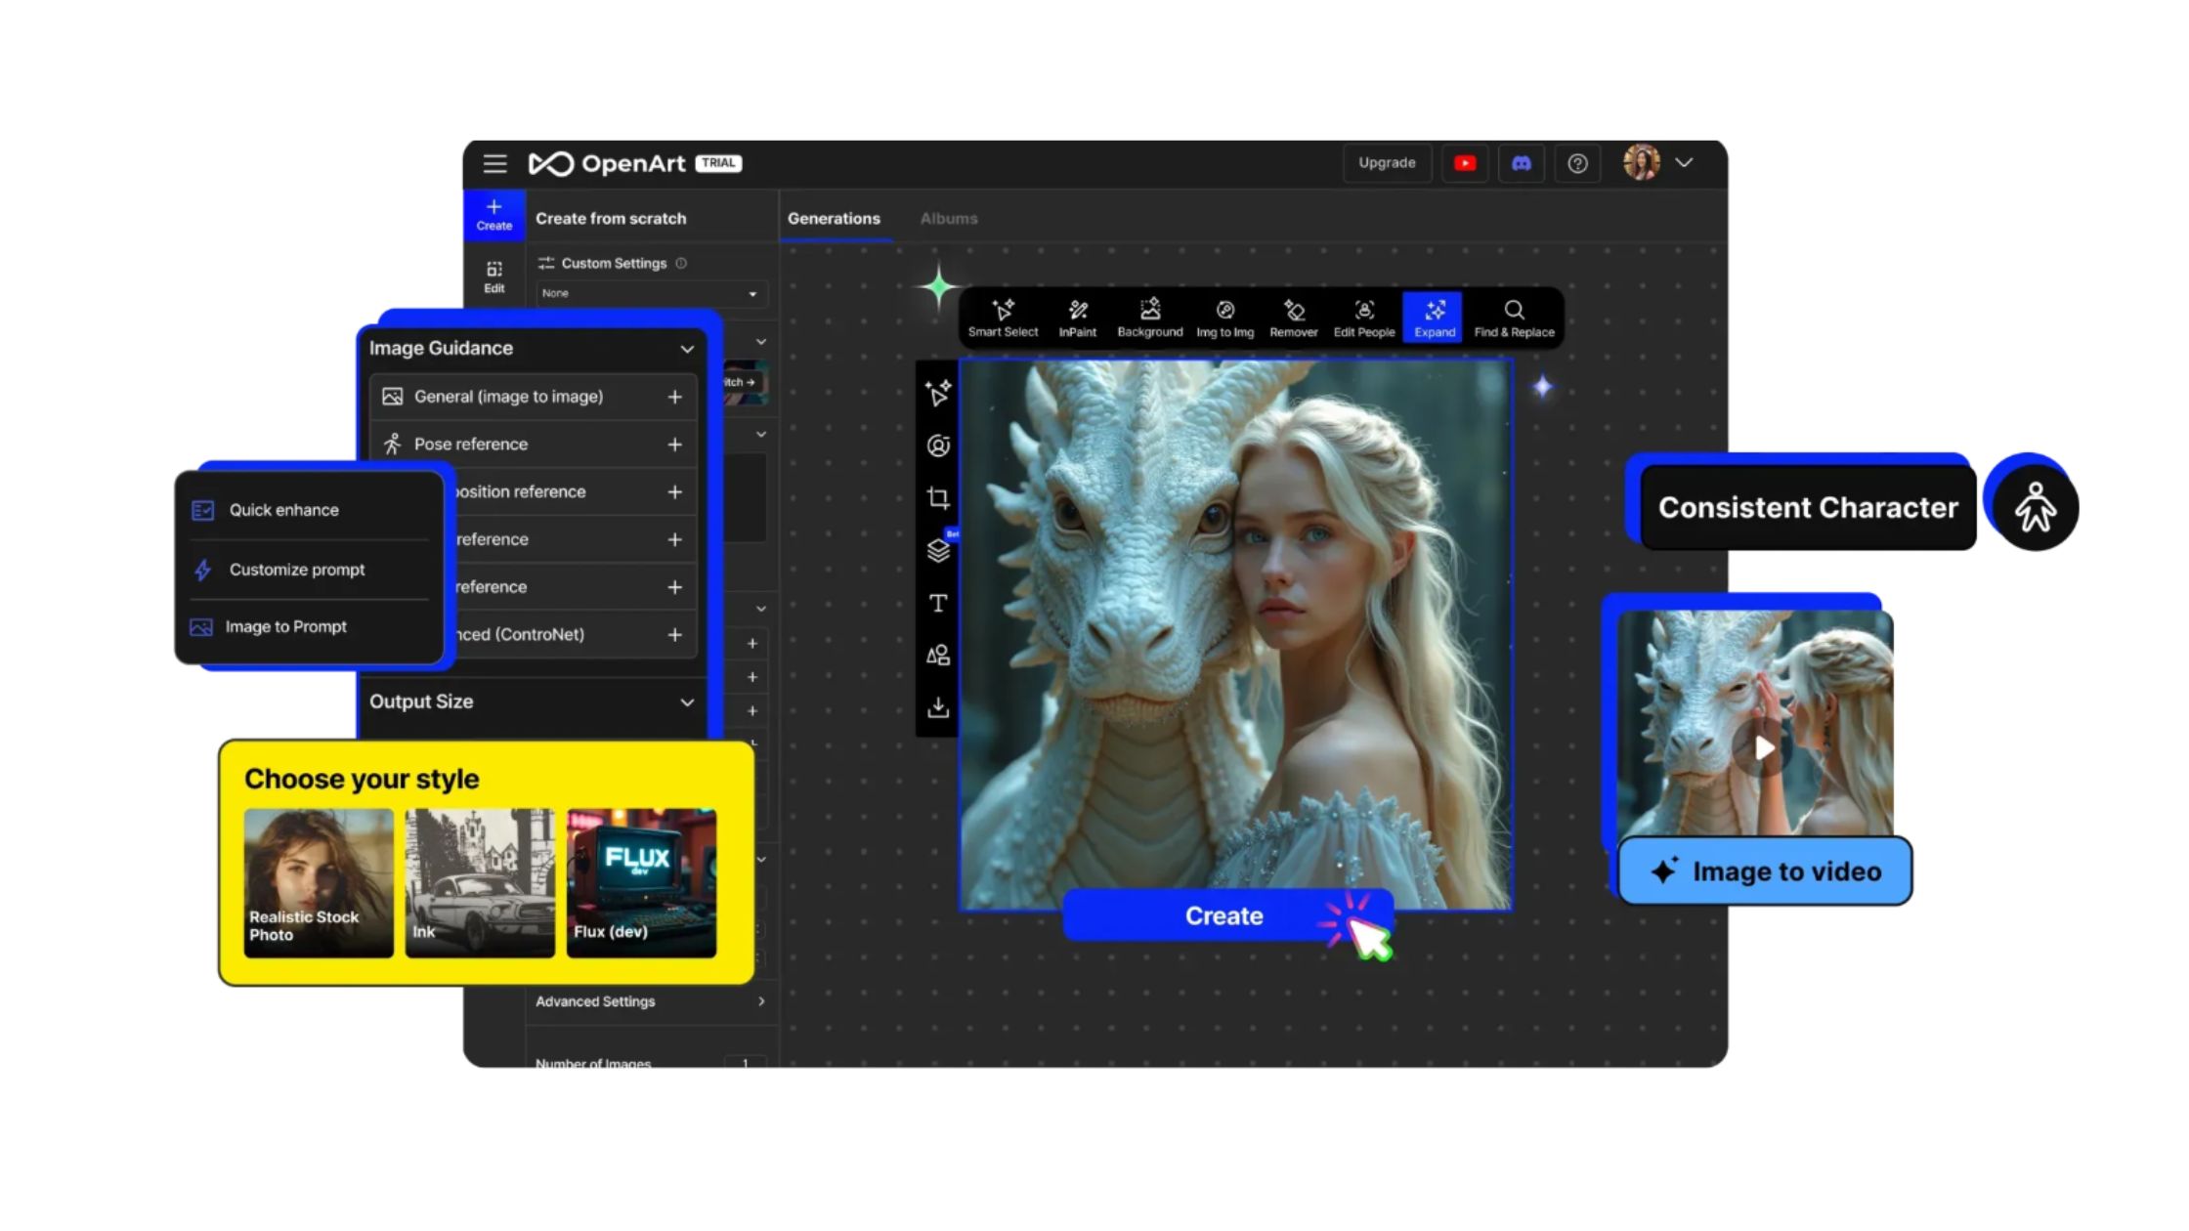Click the Consistent Character label
The image size is (2189, 1231).
1808,508
